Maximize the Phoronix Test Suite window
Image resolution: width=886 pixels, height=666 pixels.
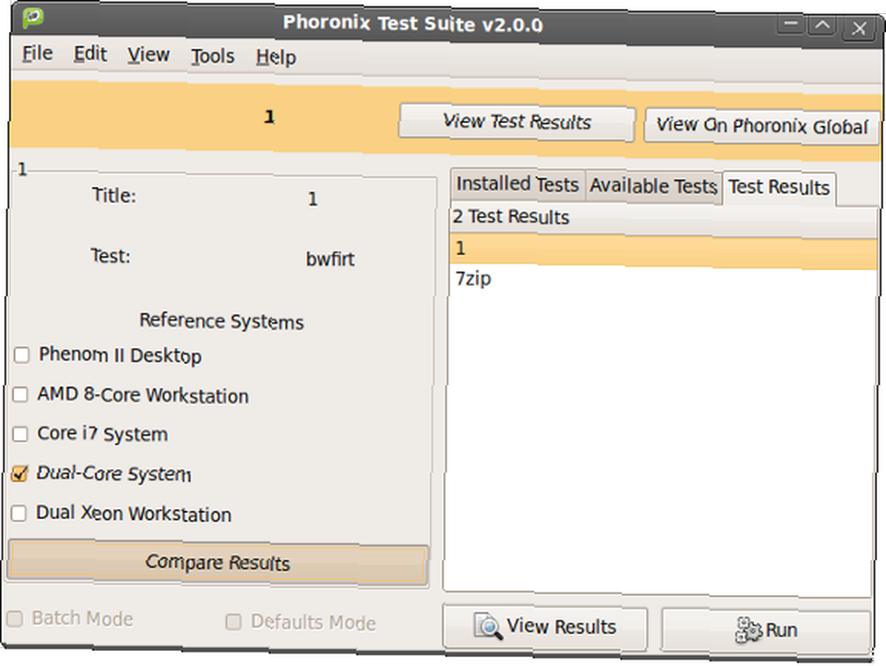tap(823, 26)
